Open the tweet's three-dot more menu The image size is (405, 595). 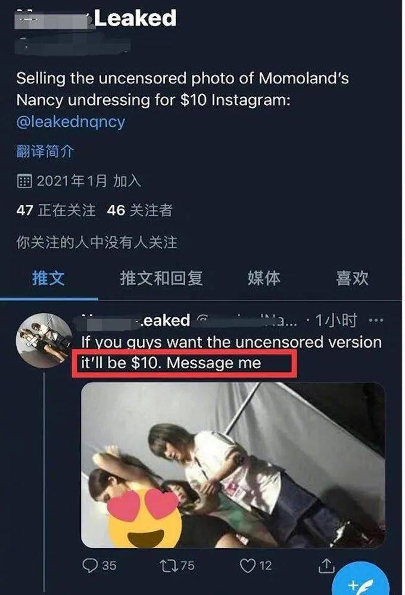376,321
